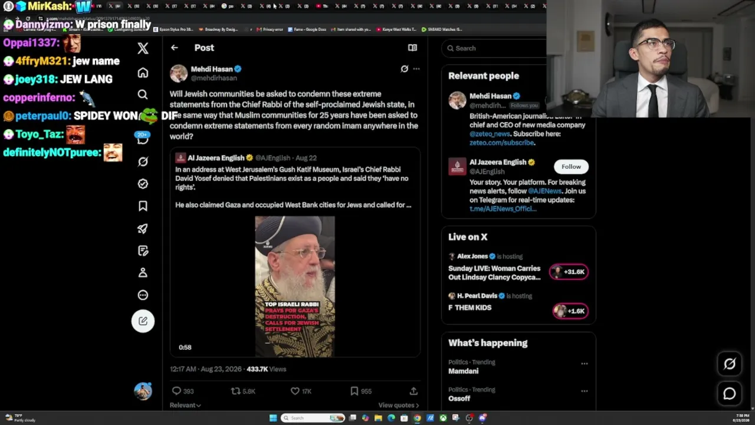Viewport: 755px width, 425px height.
Task: Open the More circle menu in the sidebar
Action: click(143, 295)
